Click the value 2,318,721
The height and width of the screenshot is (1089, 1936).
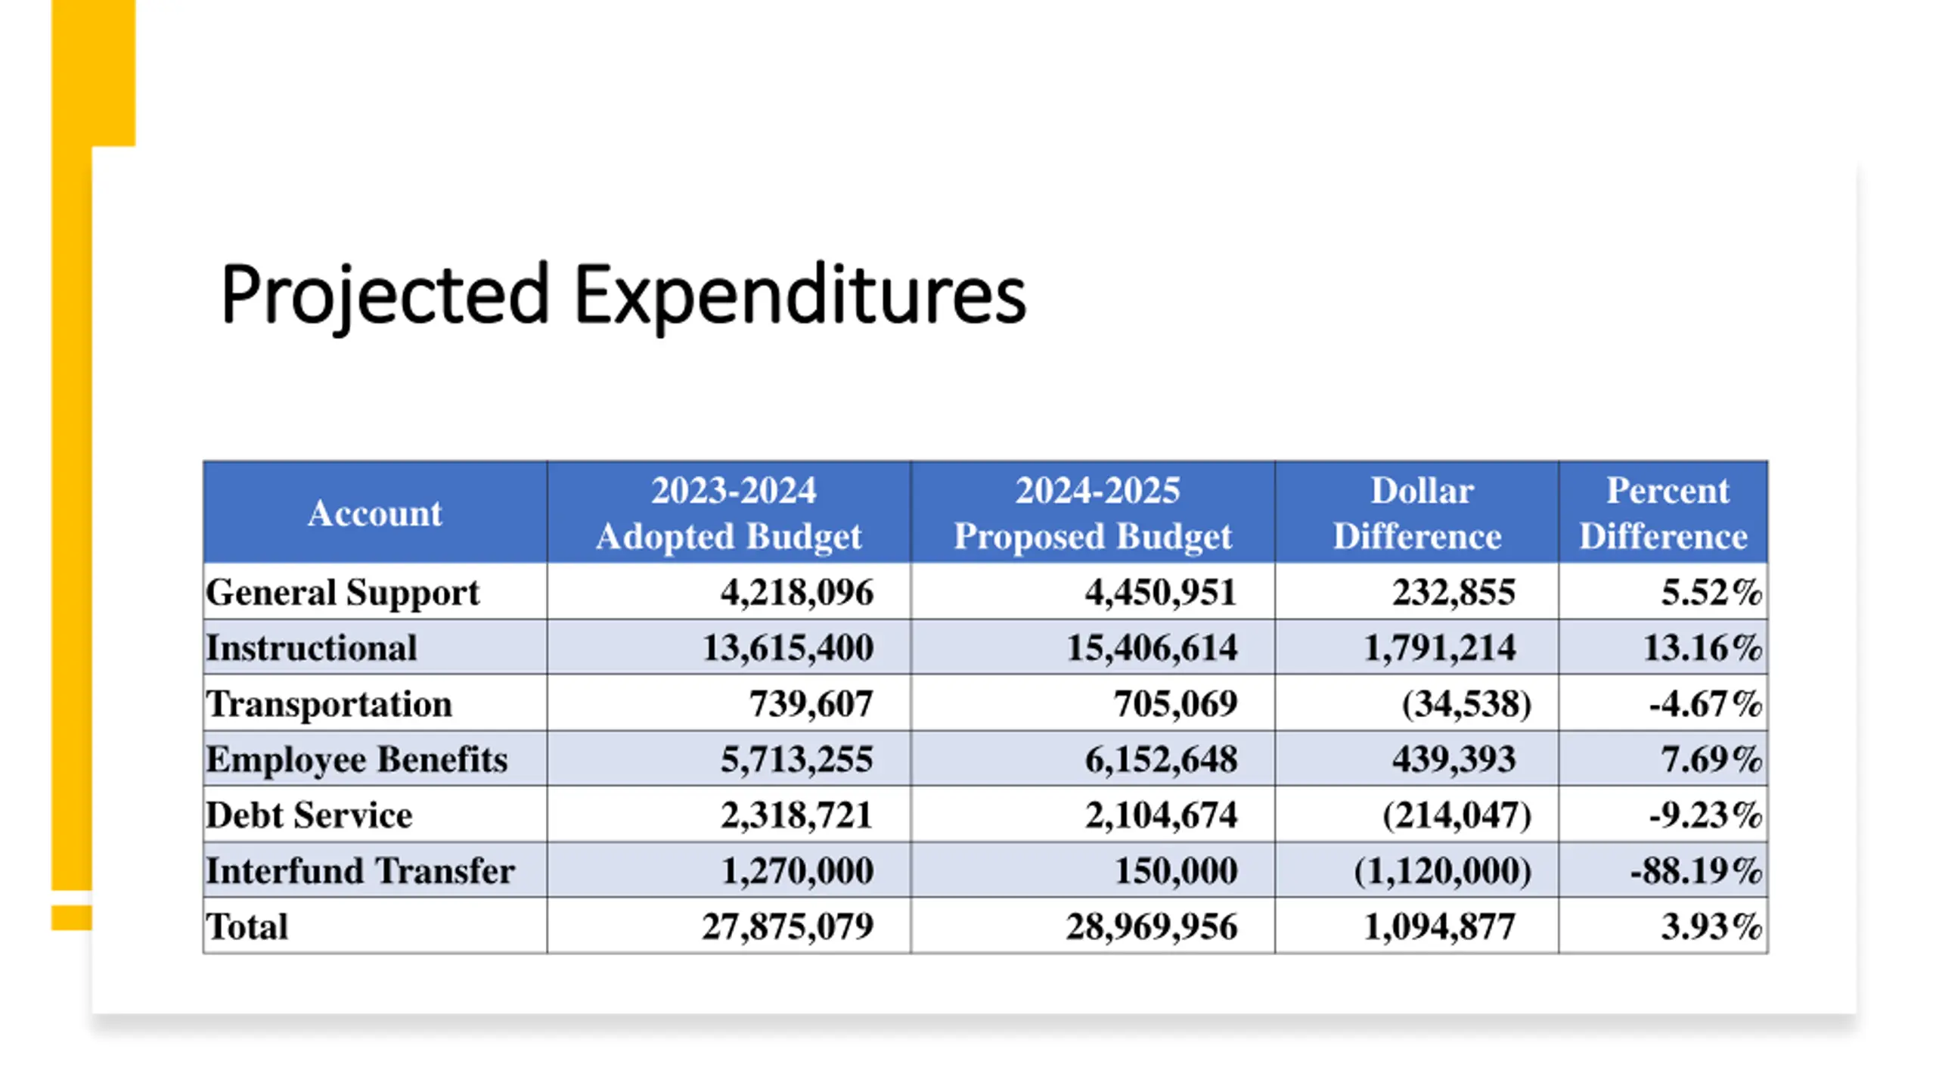797,815
